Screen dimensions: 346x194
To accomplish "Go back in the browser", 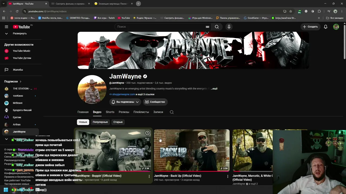I will [x=4, y=11].
